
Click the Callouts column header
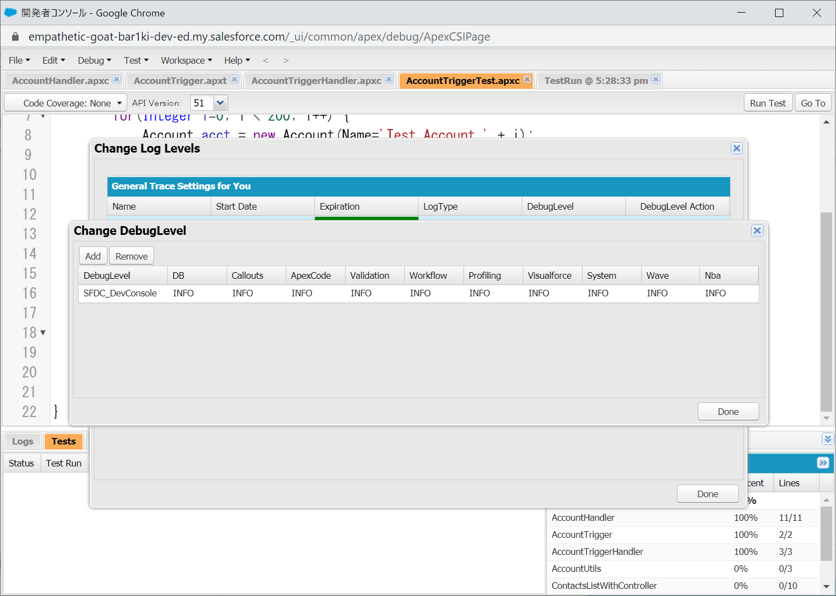pyautogui.click(x=256, y=275)
